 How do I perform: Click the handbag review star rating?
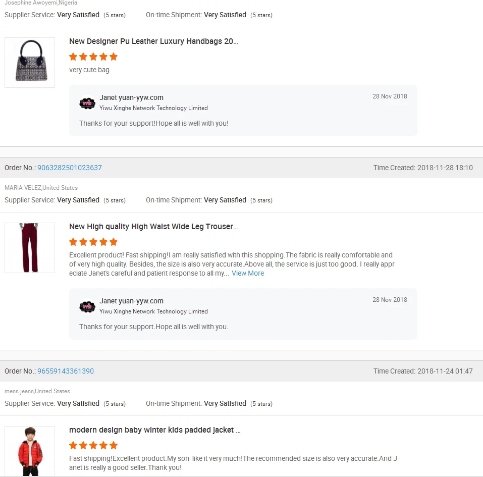[x=93, y=57]
